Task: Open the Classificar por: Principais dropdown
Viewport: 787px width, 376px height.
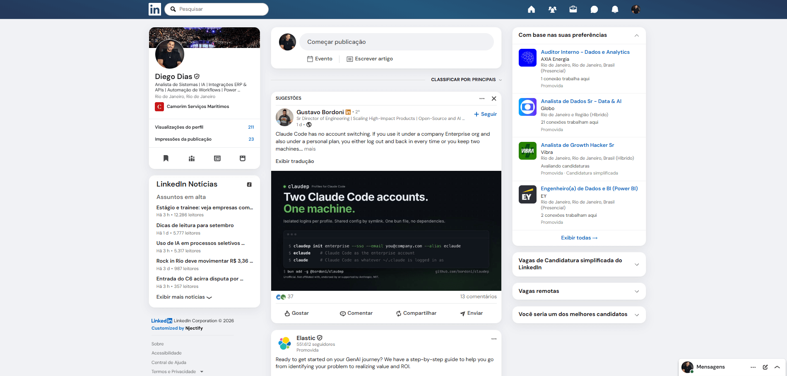Action: 466,80
